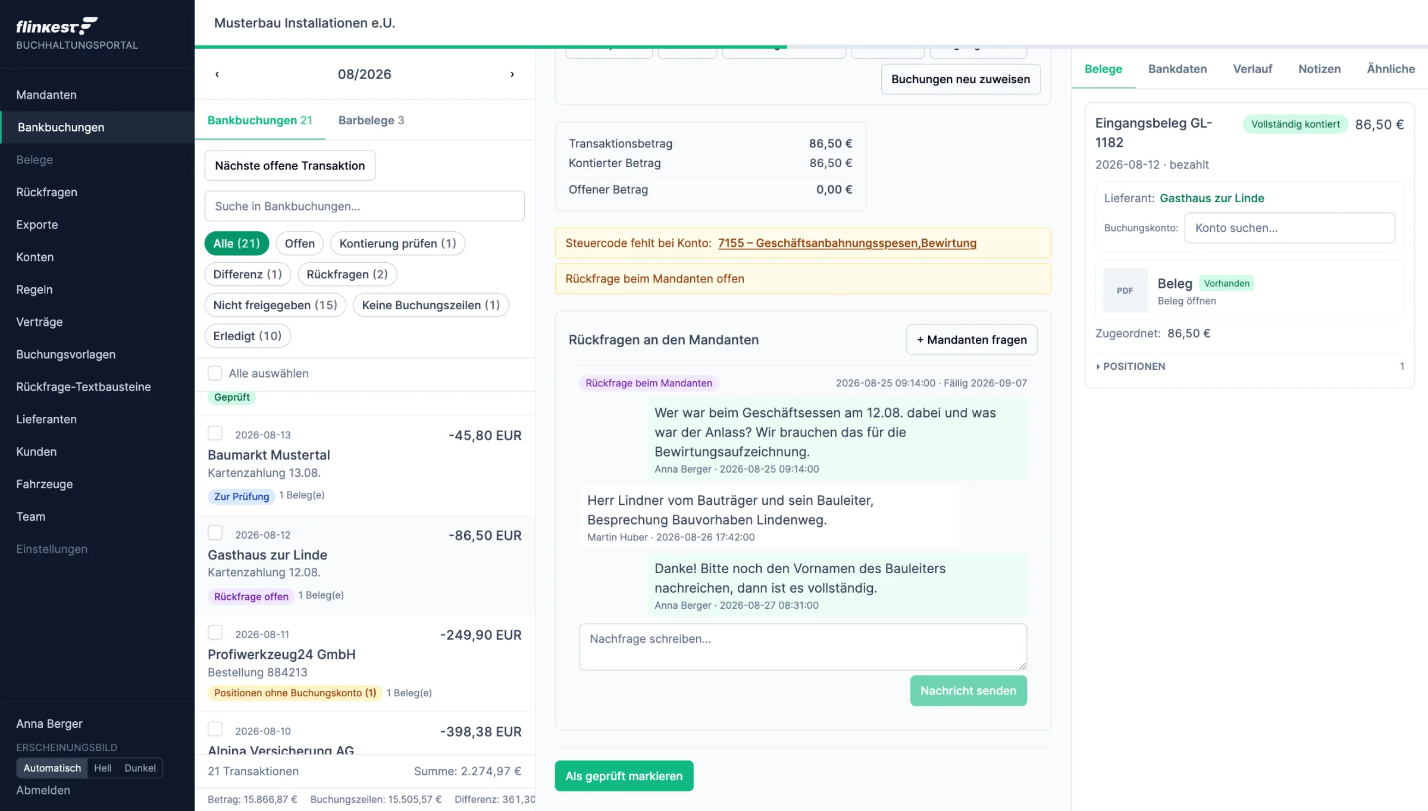Select the Offen filter chip

299,243
